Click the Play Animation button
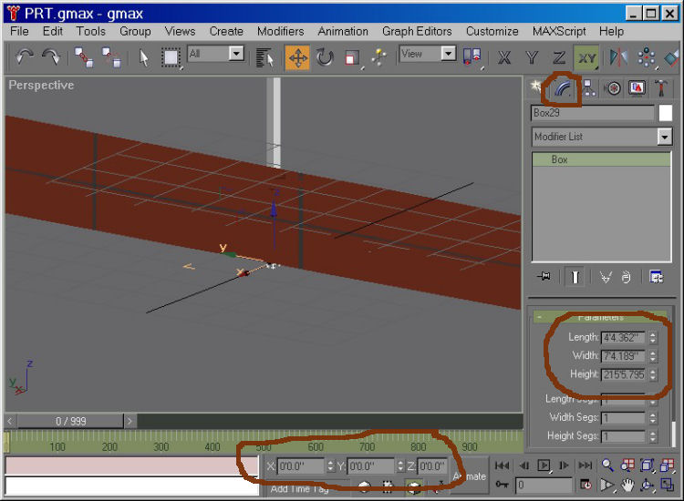684x501 pixels. coord(544,465)
